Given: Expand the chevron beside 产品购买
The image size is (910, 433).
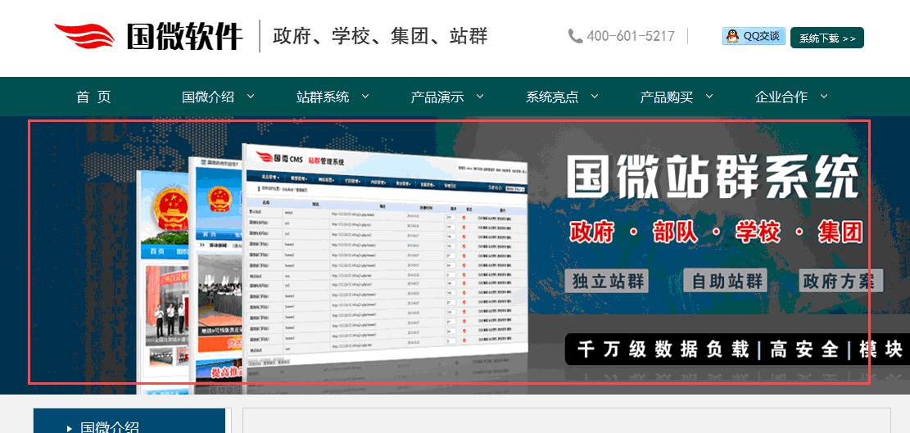Looking at the screenshot, I should (x=709, y=97).
